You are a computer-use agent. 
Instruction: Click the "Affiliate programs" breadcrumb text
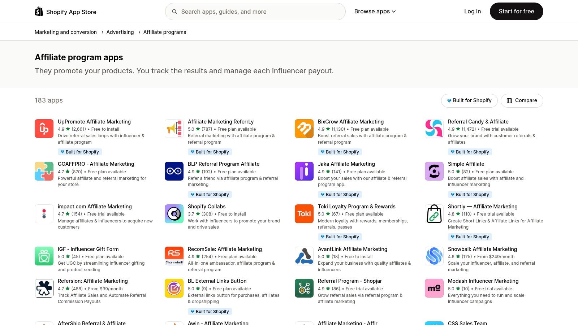[x=165, y=32]
